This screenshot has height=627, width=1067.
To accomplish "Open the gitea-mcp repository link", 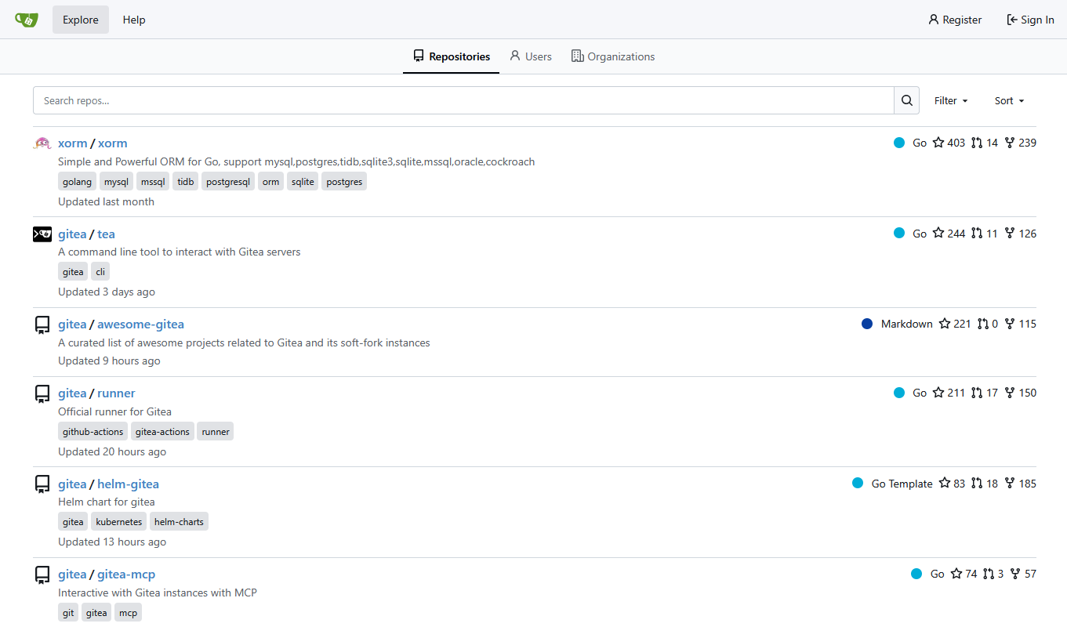I will tap(126, 574).
